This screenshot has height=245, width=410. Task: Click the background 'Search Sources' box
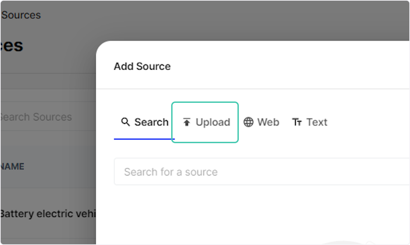(x=36, y=117)
